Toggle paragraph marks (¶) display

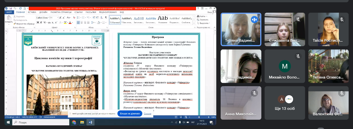pos(106,17)
